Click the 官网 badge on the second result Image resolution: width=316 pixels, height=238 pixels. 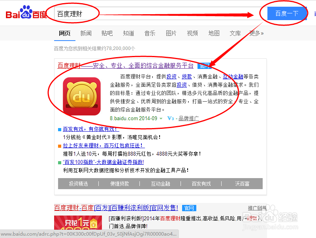click(x=189, y=208)
